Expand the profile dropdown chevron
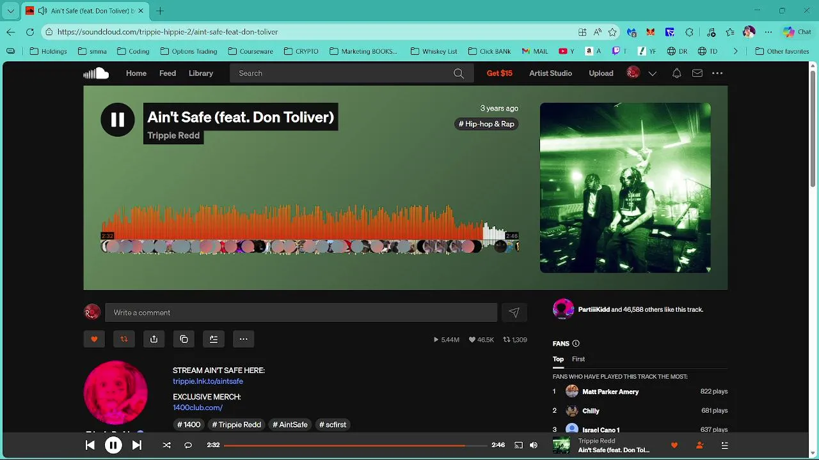The image size is (819, 460). pyautogui.click(x=653, y=73)
